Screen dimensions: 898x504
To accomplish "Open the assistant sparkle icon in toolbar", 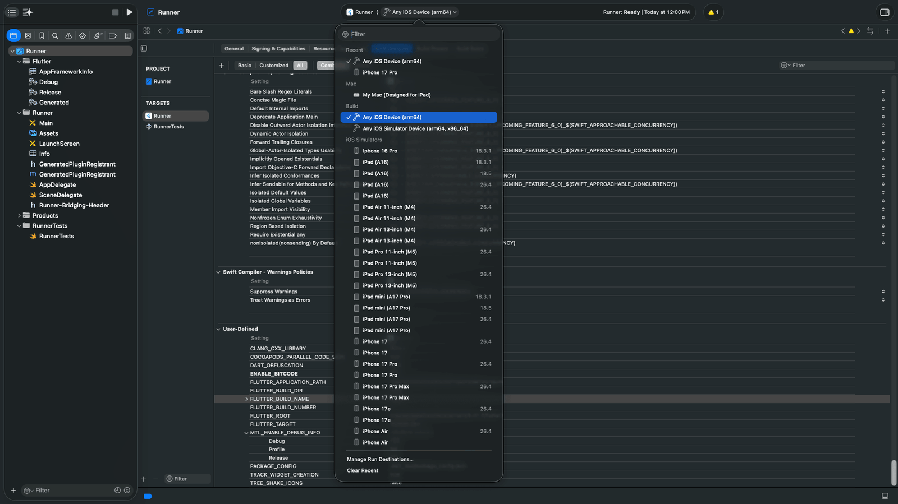I will (x=28, y=12).
